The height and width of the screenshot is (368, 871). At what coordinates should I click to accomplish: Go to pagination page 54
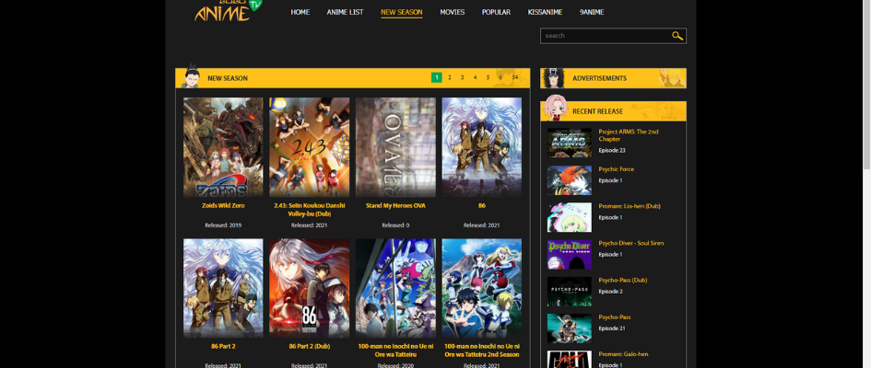(515, 77)
